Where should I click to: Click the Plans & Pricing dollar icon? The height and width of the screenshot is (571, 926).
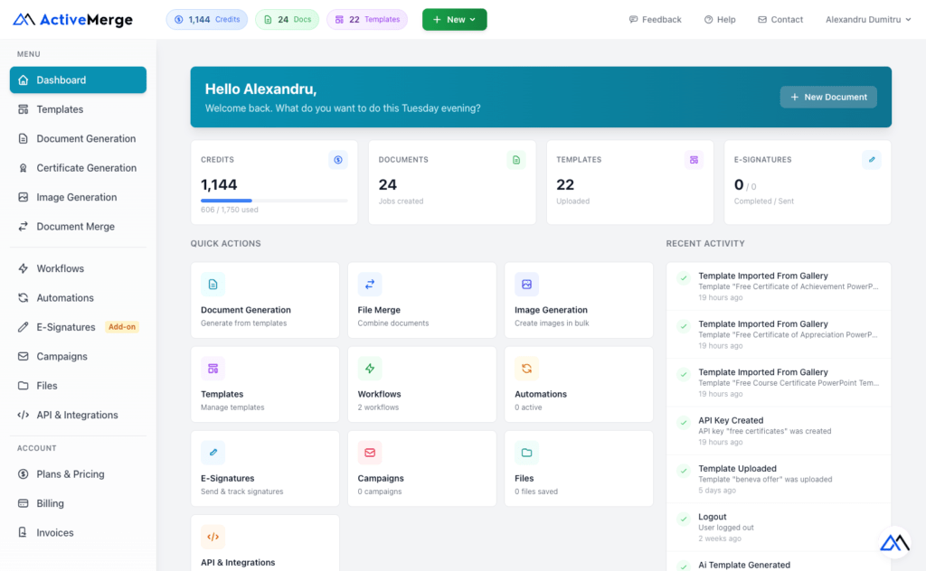(23, 474)
